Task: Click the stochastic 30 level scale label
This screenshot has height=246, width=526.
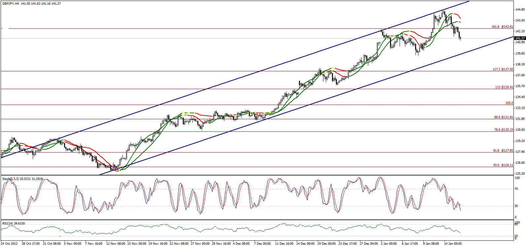Action: tap(516, 206)
